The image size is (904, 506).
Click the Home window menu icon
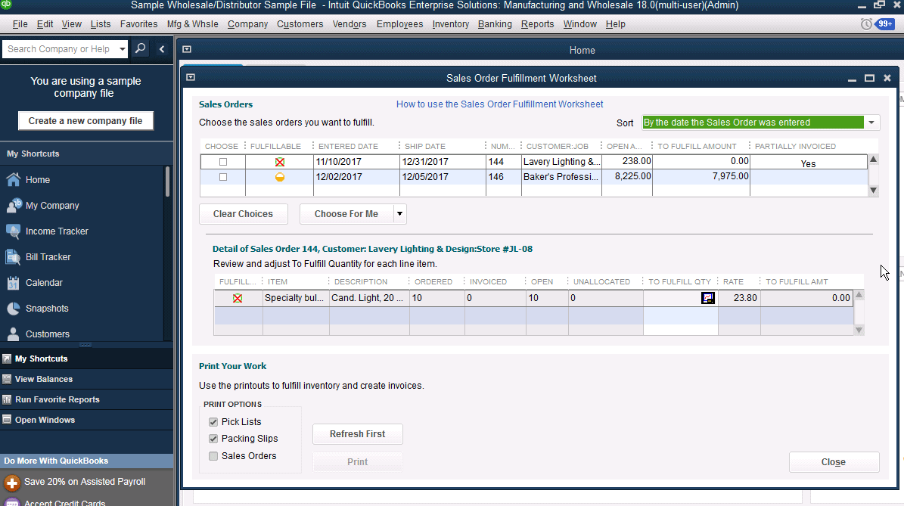(187, 50)
